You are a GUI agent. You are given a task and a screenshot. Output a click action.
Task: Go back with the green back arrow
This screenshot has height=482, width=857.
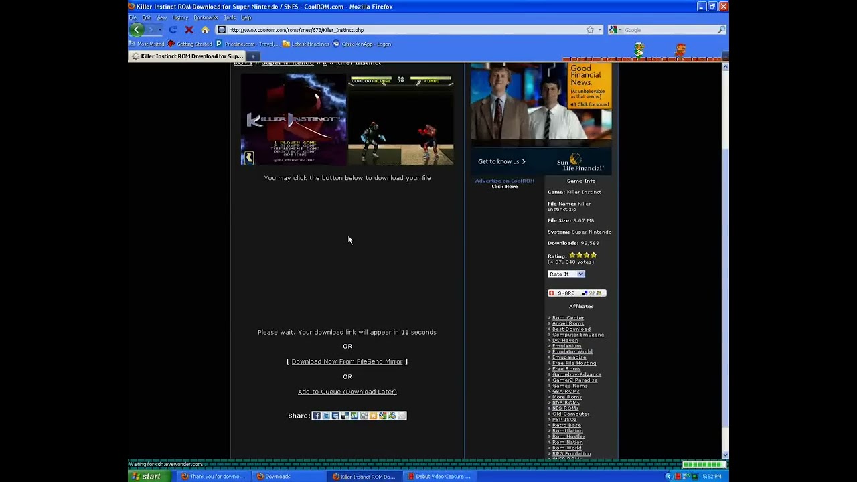click(x=137, y=29)
